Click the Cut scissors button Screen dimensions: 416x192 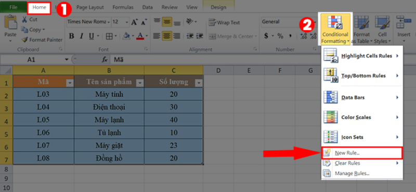pyautogui.click(x=29, y=19)
